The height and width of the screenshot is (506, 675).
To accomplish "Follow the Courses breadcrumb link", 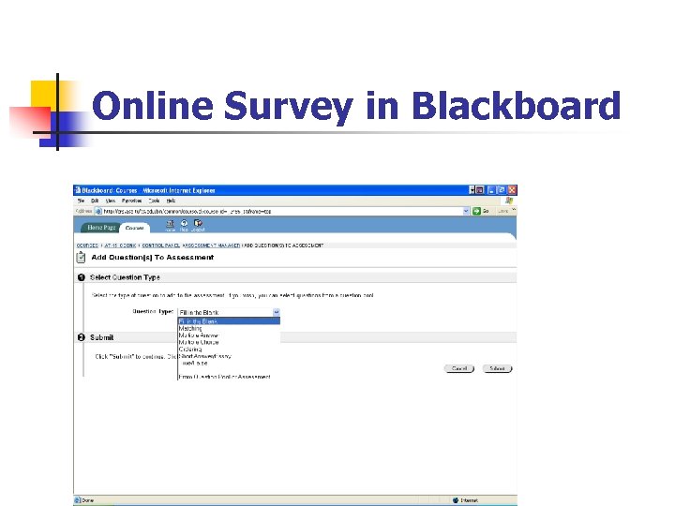I will pyautogui.click(x=87, y=246).
